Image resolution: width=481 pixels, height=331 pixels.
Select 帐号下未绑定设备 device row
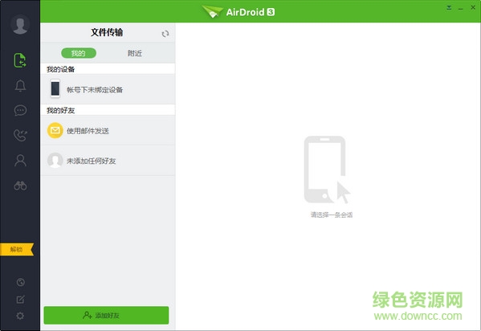click(108, 89)
